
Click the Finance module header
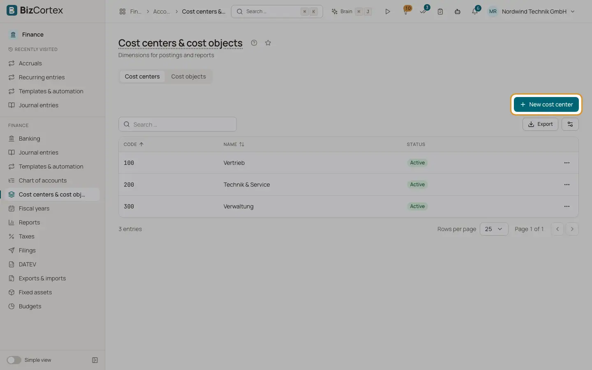(33, 35)
